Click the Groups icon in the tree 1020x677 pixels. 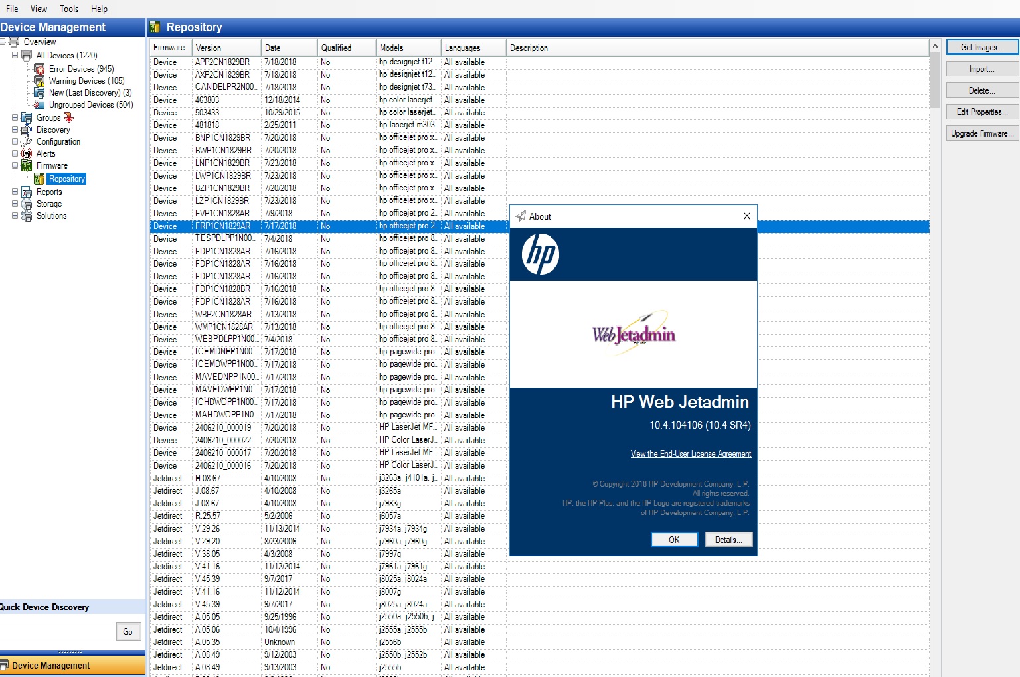(x=27, y=117)
